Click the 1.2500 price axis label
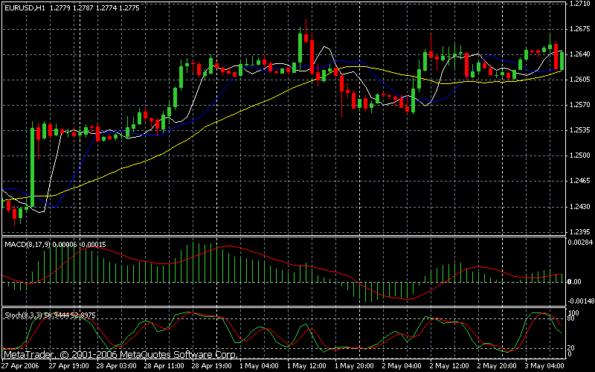Viewport: 595px width, 372px height. coord(579,155)
